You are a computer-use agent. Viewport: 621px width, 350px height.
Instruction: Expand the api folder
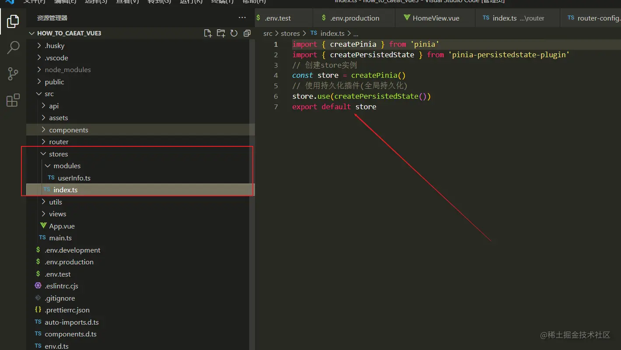pyautogui.click(x=140, y=106)
